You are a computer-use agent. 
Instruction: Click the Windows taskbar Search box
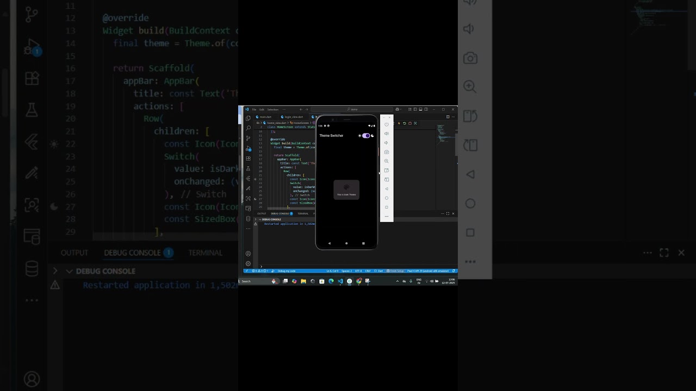point(258,281)
